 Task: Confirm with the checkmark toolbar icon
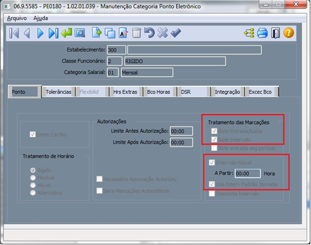coord(176,33)
